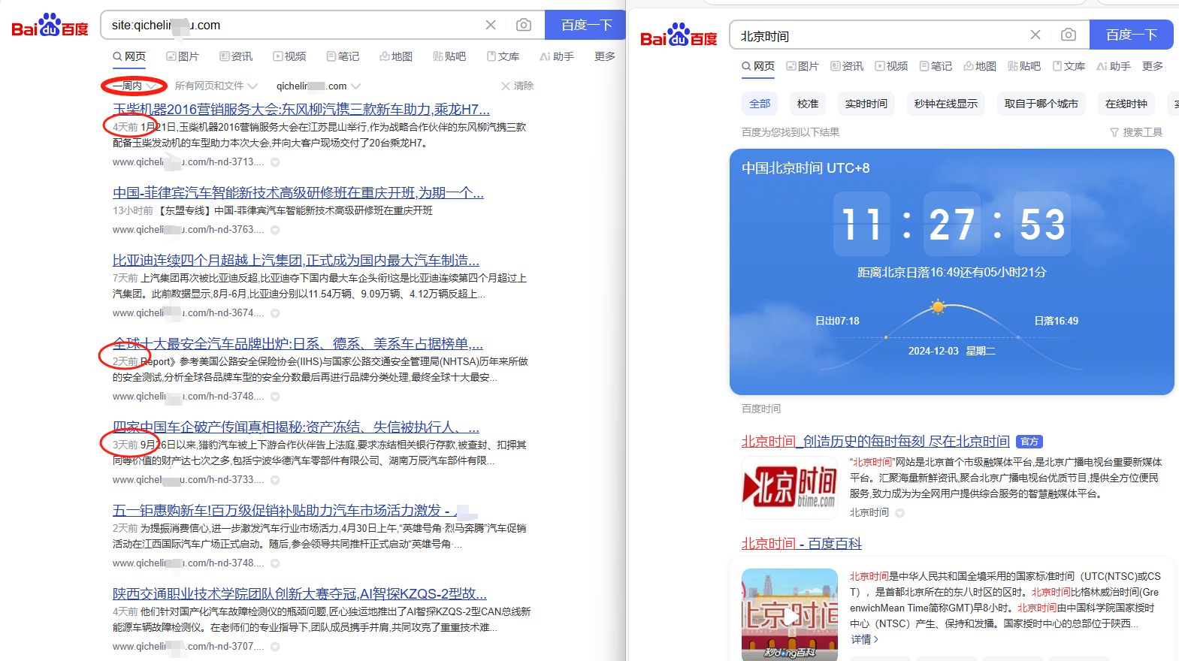Open result 陕西交通职业技术学院团队创新大赛夺冠
The height and width of the screenshot is (661, 1179).
click(x=300, y=593)
